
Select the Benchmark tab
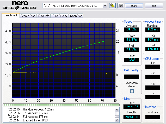click(11, 16)
